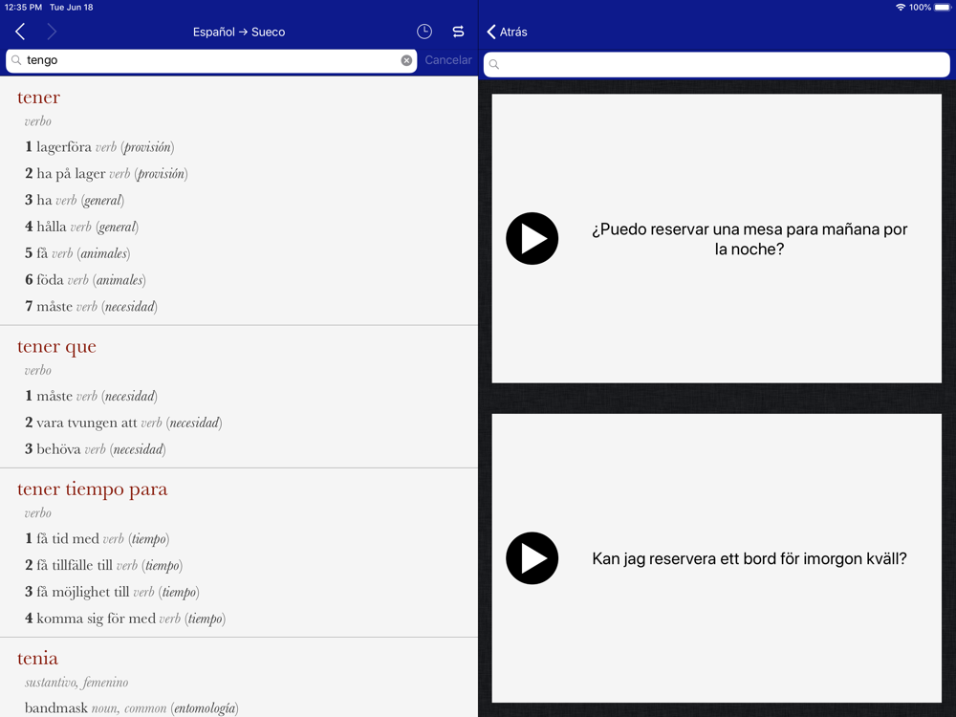
Task: Open the tenia entry heading
Action: coord(38,659)
